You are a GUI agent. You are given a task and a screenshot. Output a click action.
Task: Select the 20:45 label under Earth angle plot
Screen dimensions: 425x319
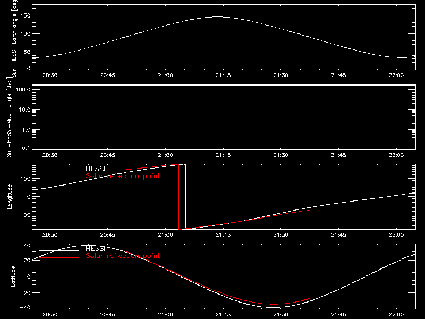[x=108, y=75]
